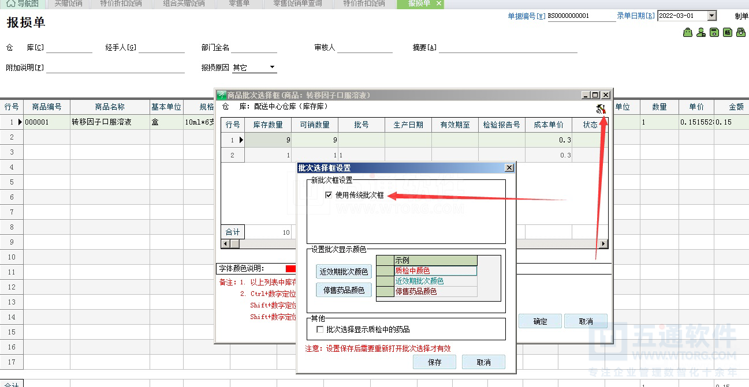Click 可销数量 header in batch grid
This screenshot has height=387, width=749.
click(x=315, y=125)
